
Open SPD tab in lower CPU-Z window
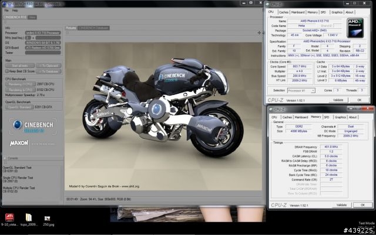tap(327, 117)
